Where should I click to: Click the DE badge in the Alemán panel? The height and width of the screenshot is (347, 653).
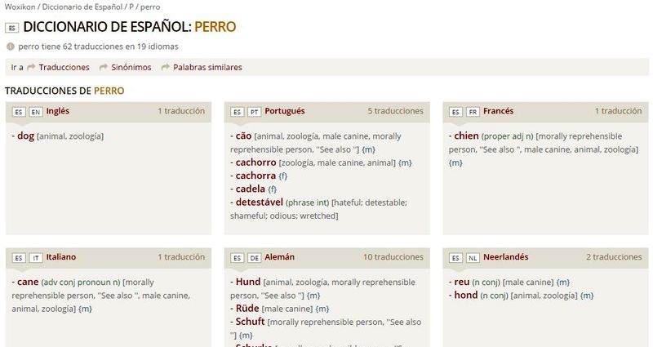tap(255, 258)
